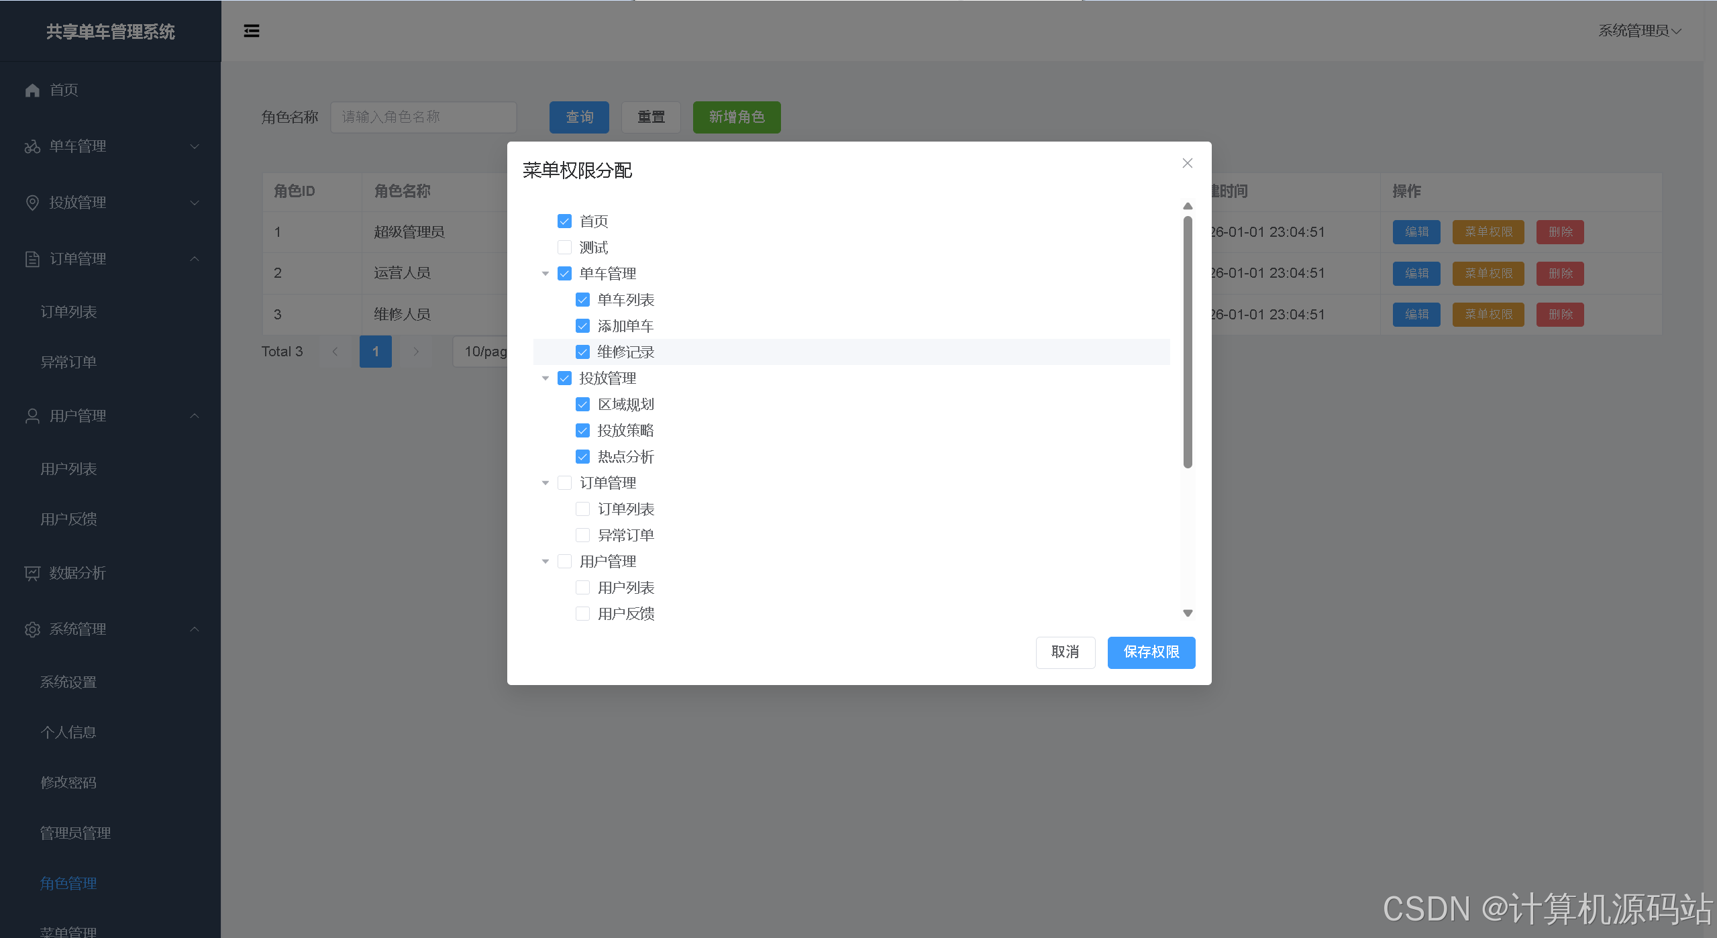Viewport: 1717px width, 938px height.
Task: Collapse the 用户管理 tree node in dialog
Action: 545,562
